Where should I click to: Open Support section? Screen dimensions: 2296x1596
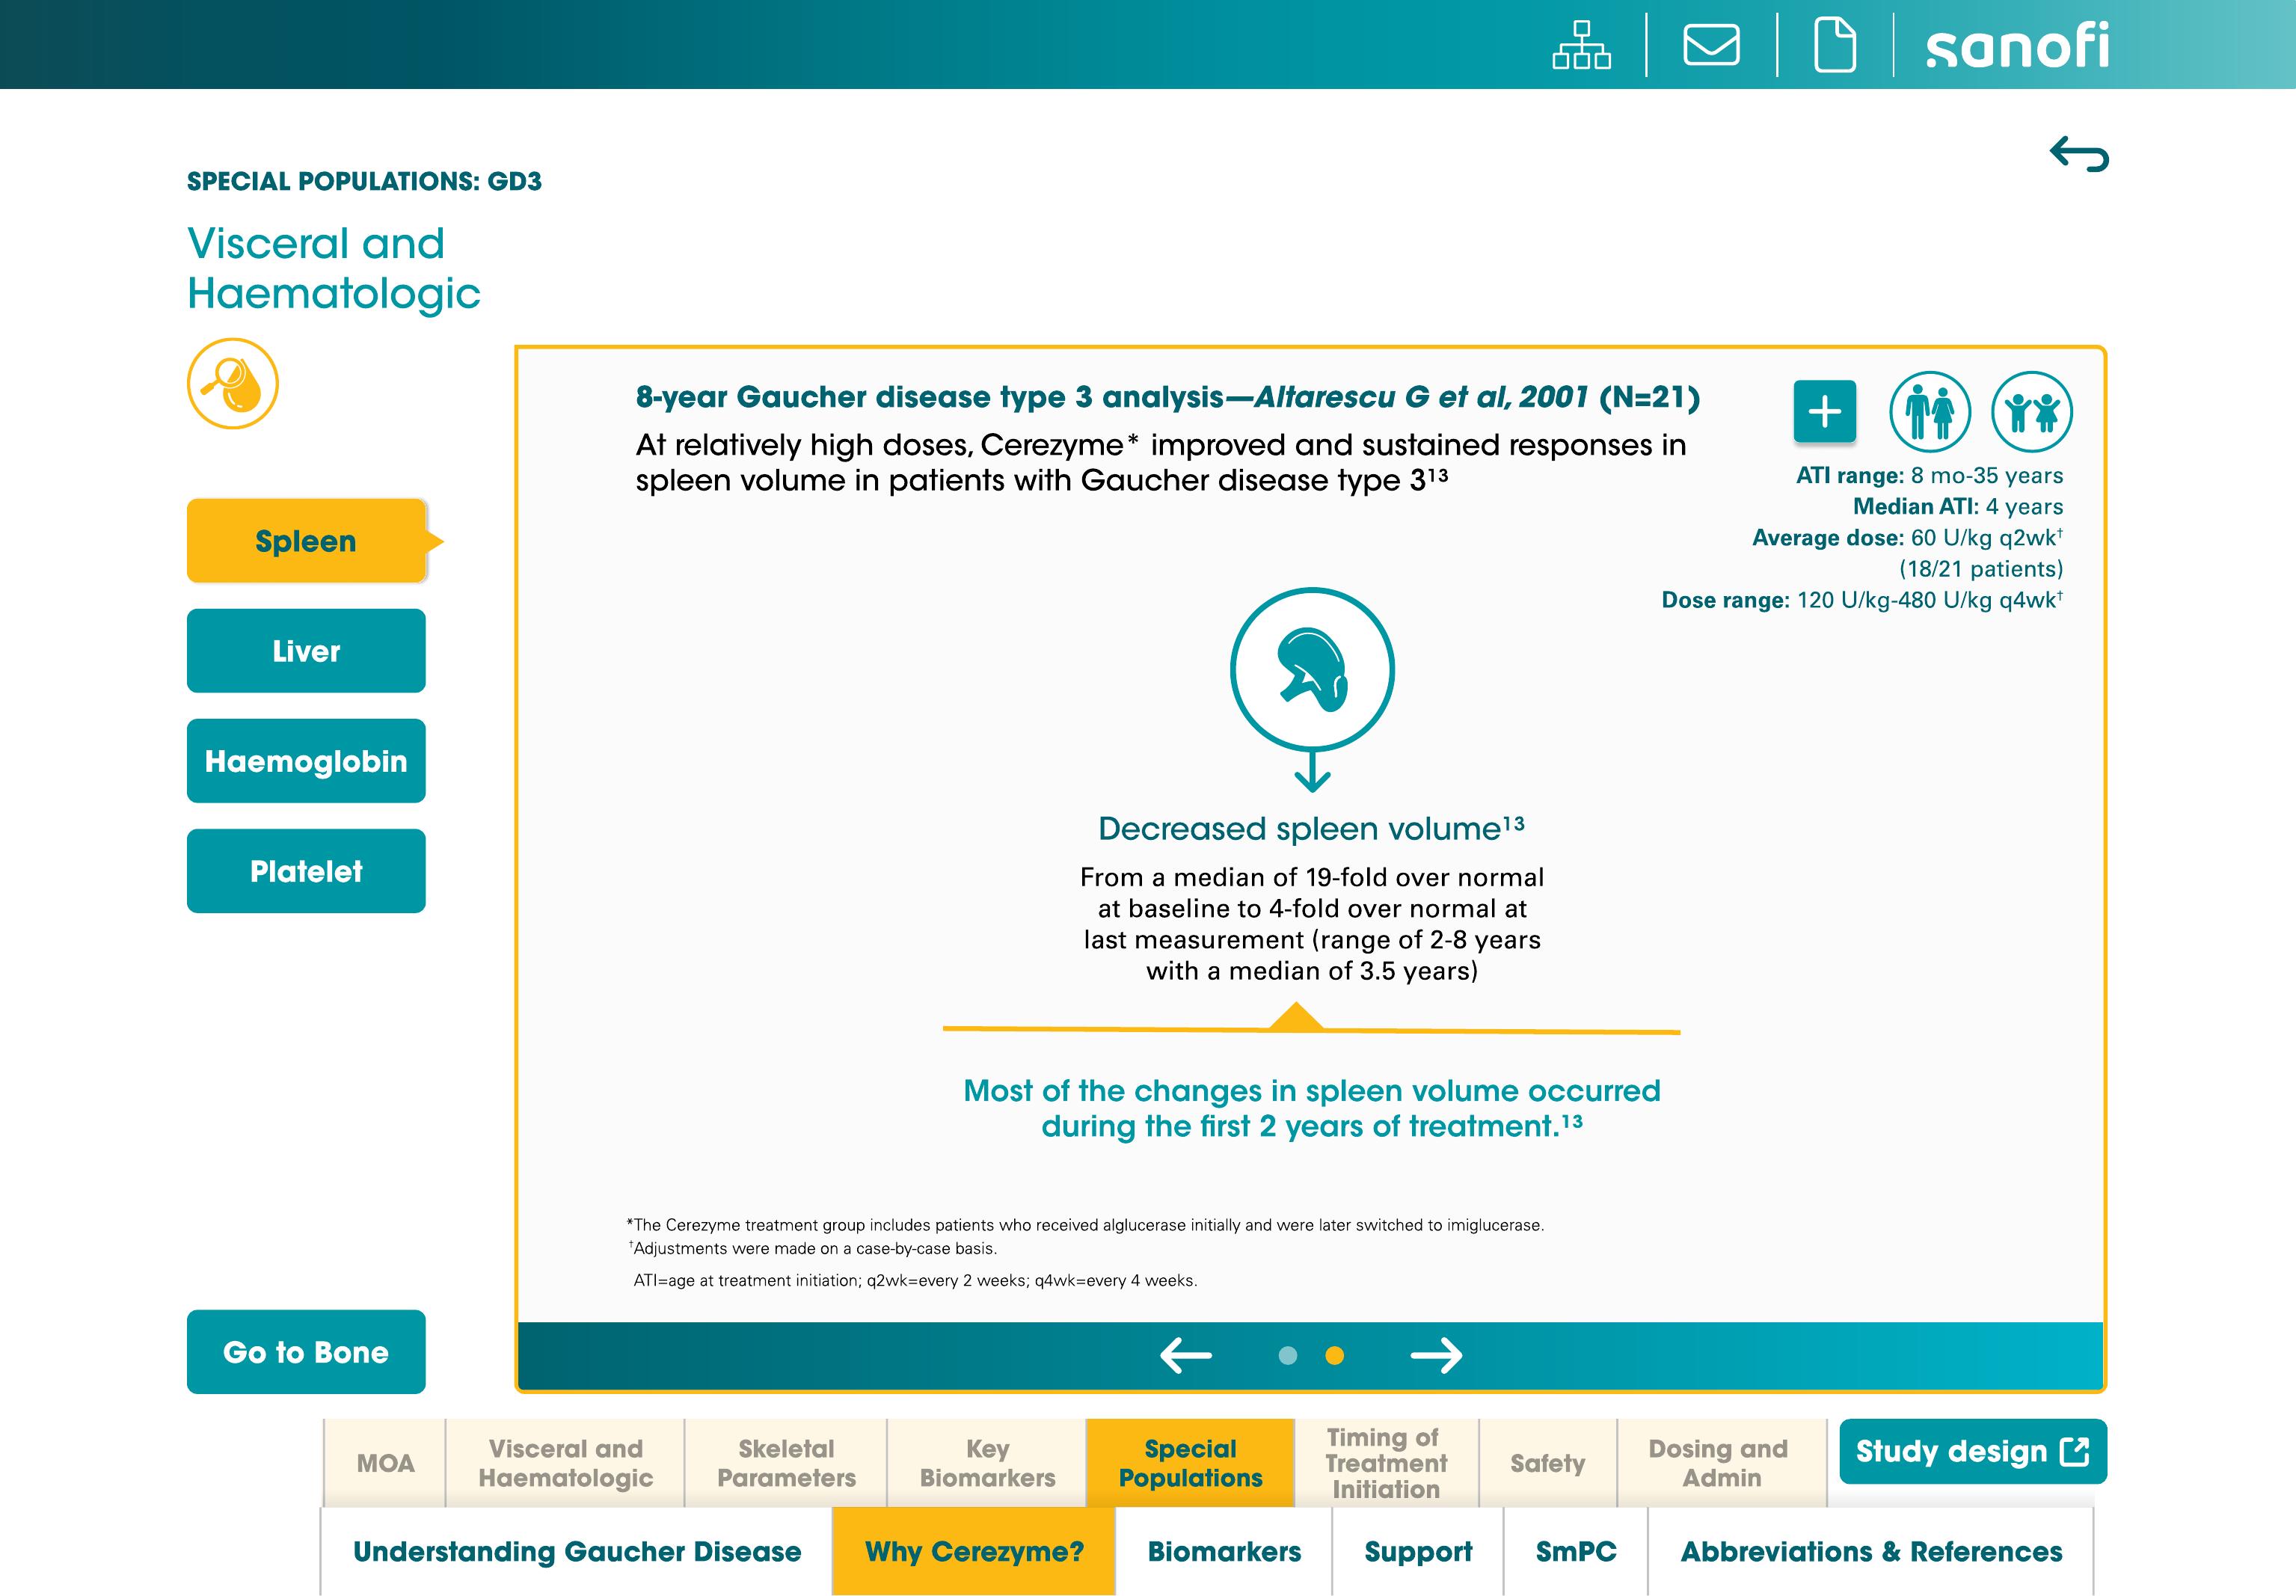[1418, 1552]
